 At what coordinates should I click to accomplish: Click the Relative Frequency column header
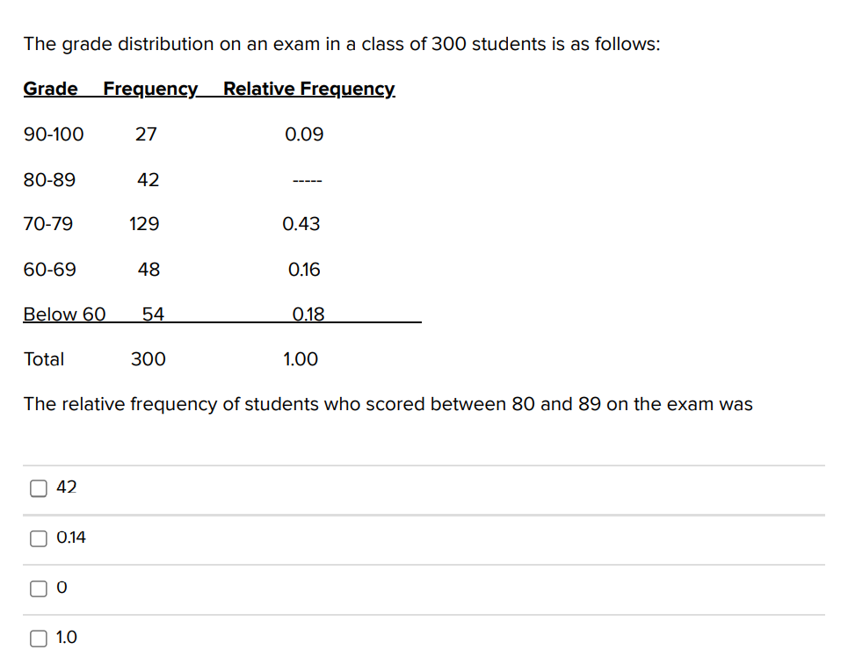pyautogui.click(x=308, y=89)
